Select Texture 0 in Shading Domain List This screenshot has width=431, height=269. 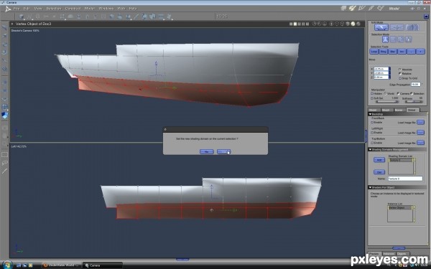(400, 160)
